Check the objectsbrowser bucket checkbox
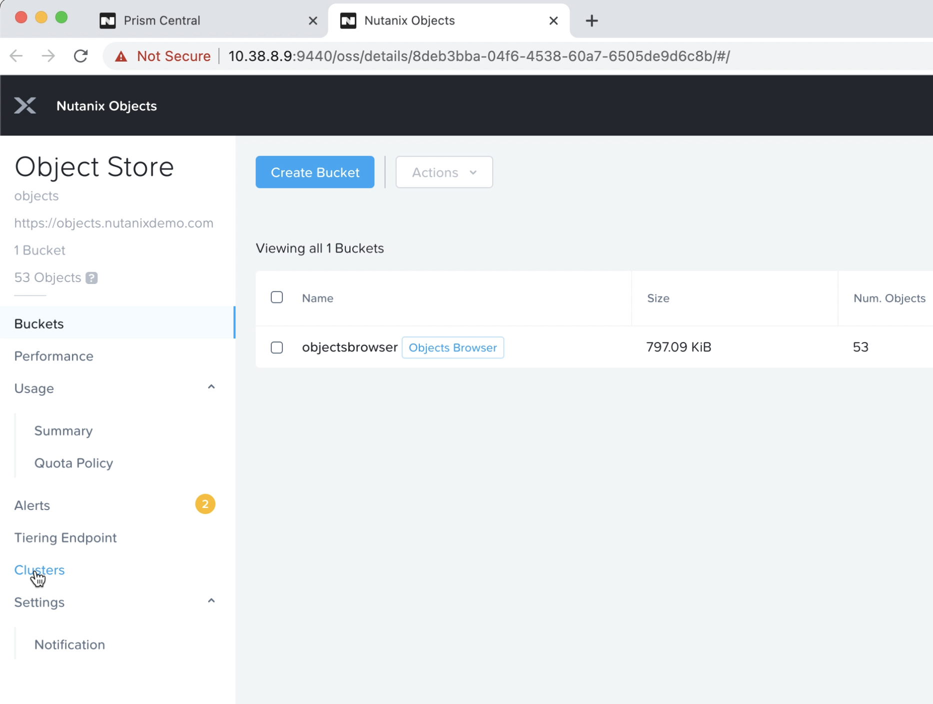 (x=277, y=347)
